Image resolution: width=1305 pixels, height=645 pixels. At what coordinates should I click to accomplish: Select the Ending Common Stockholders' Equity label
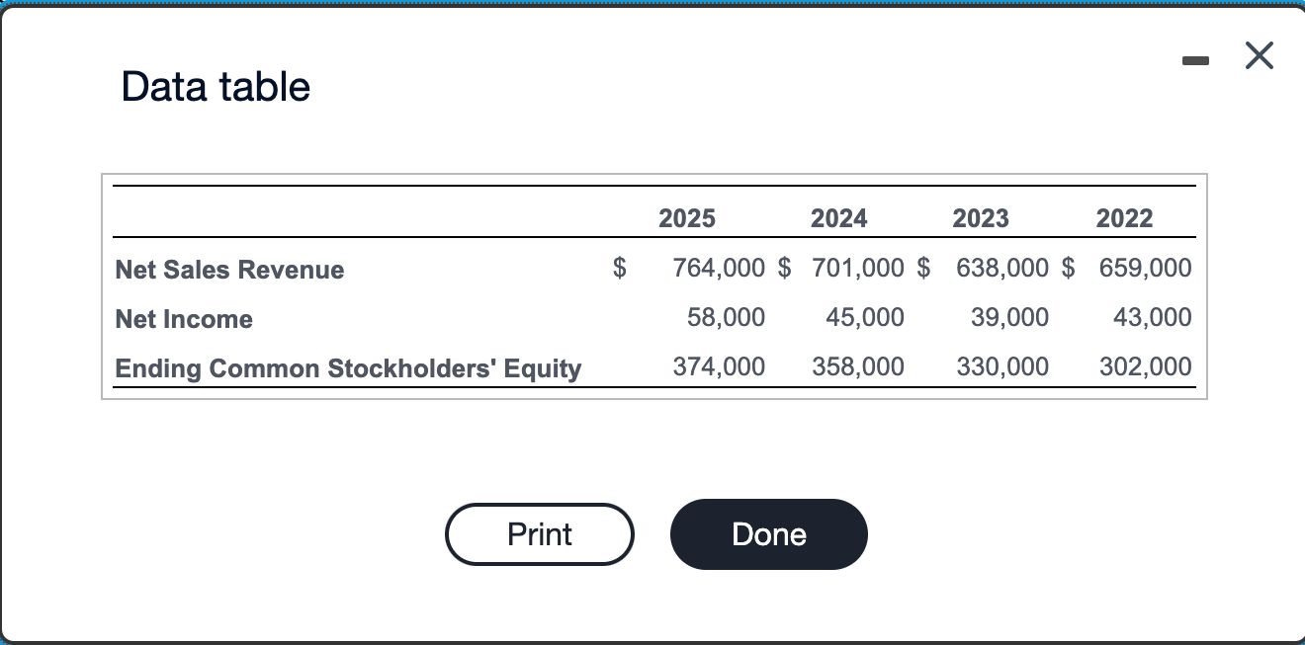pyautogui.click(x=348, y=367)
